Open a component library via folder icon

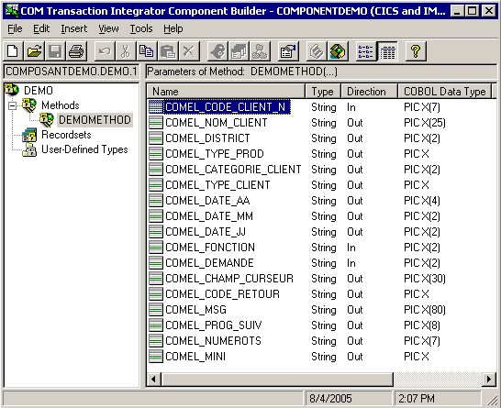click(34, 50)
